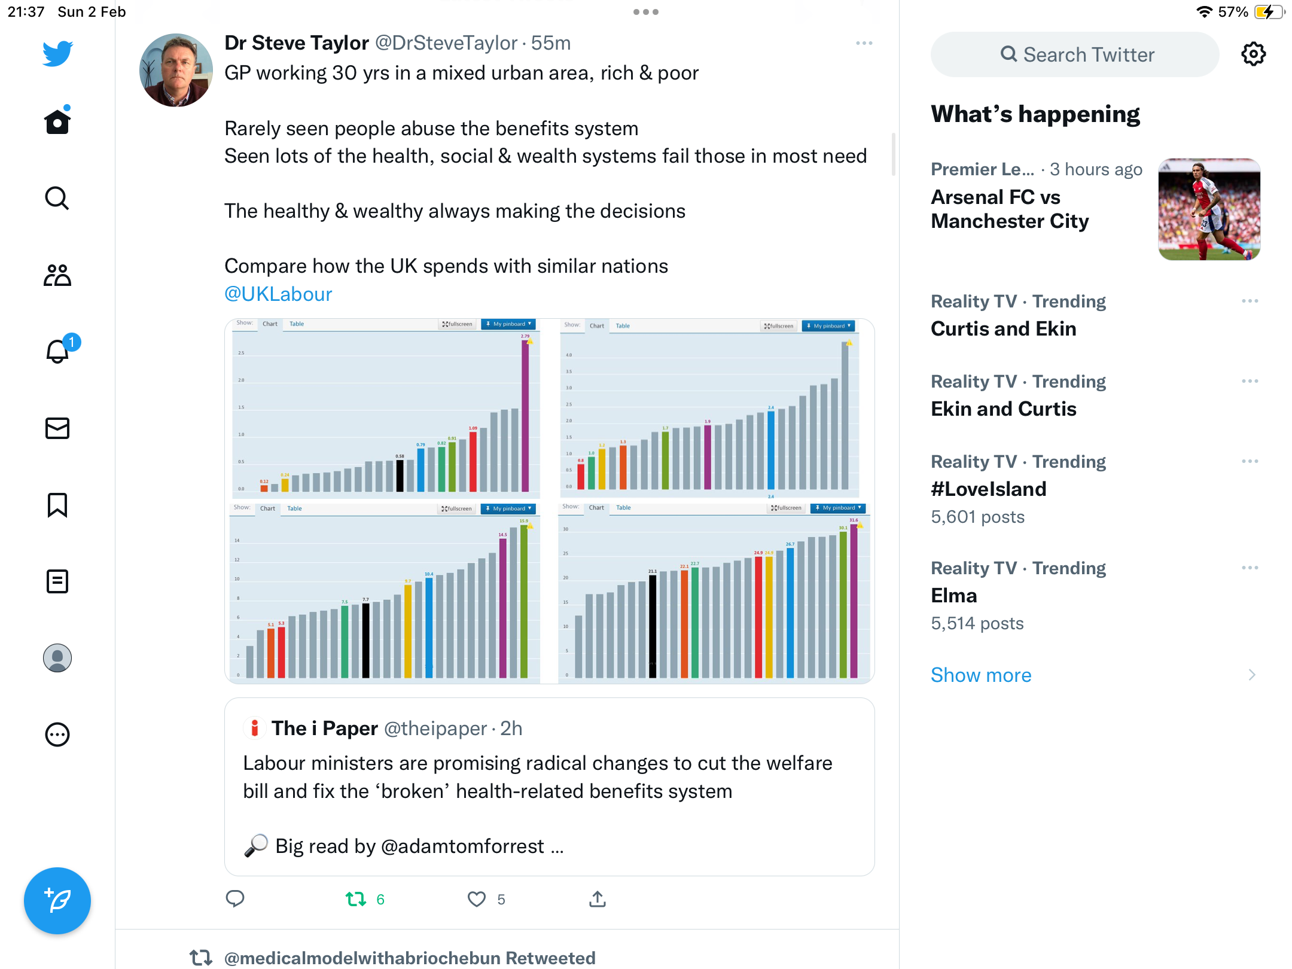Open the top-left chart image
This screenshot has height=969, width=1292.
pyautogui.click(x=385, y=409)
